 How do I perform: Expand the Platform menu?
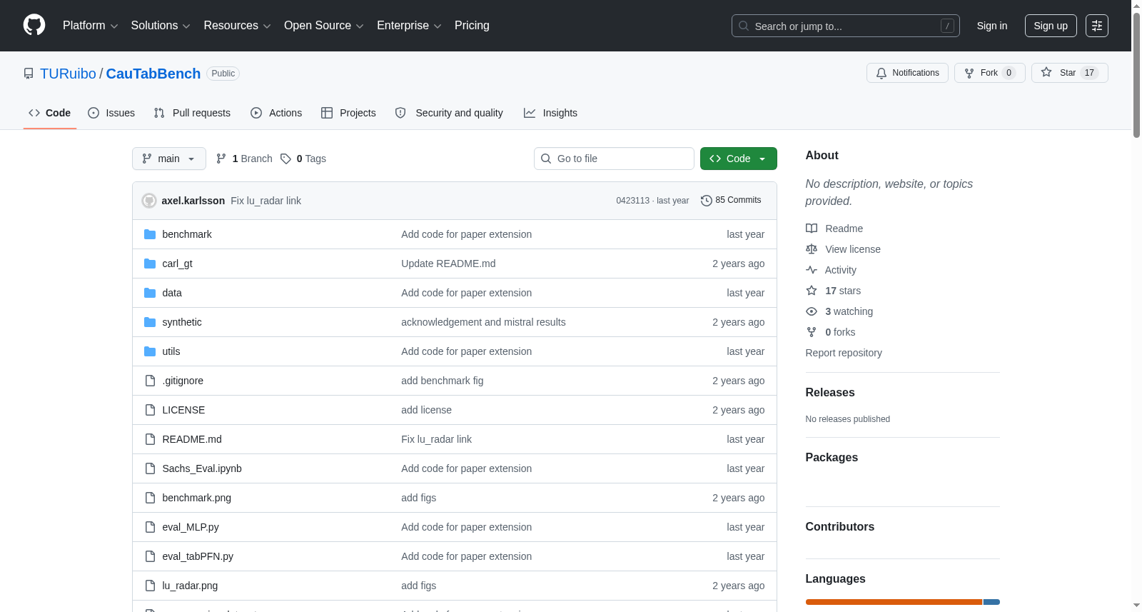pos(90,26)
